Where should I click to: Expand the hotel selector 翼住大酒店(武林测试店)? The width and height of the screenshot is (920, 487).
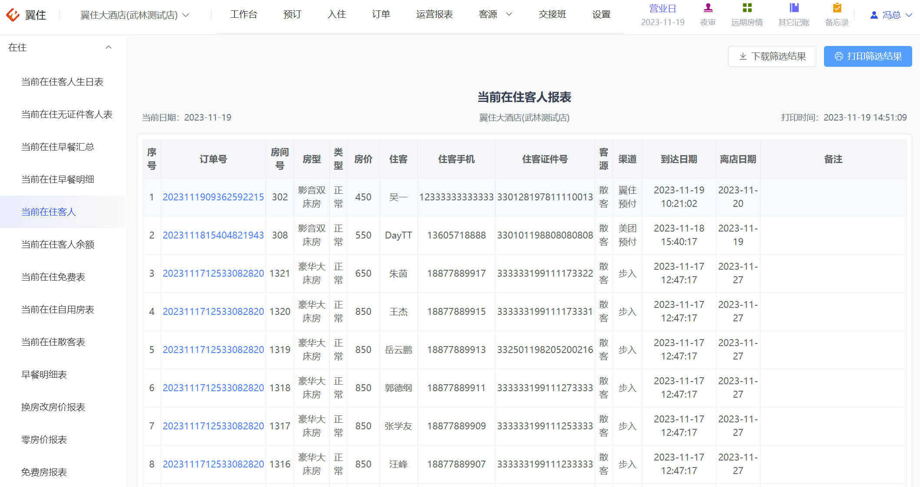coord(135,15)
